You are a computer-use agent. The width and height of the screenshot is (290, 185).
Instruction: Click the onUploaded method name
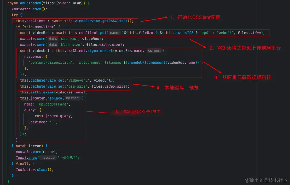click(x=31, y=3)
